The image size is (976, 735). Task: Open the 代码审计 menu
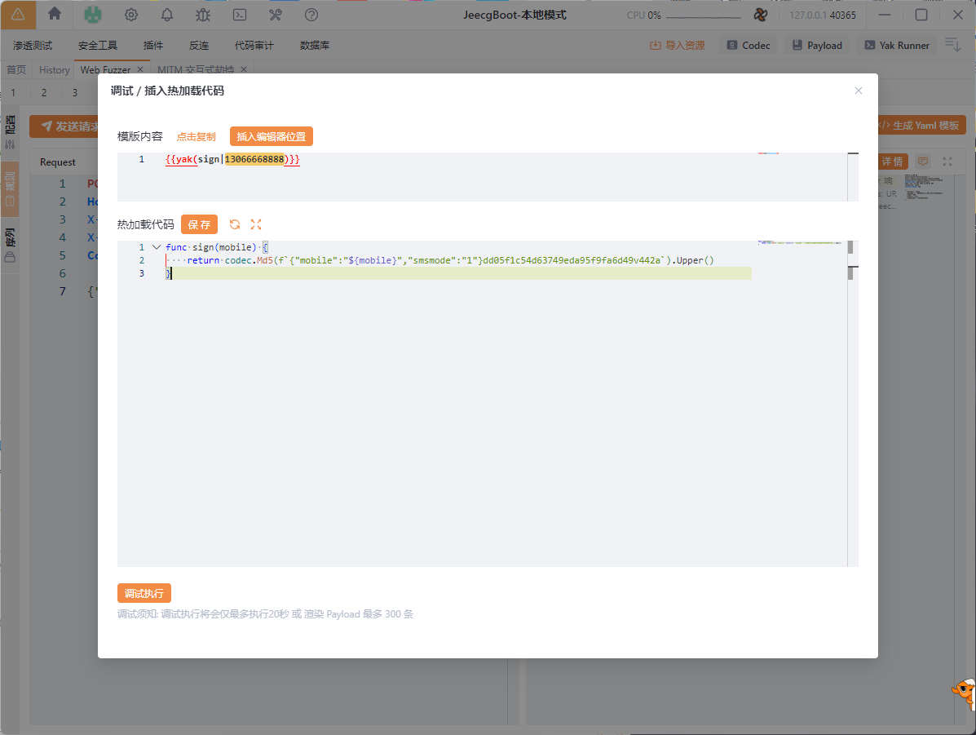pos(254,46)
